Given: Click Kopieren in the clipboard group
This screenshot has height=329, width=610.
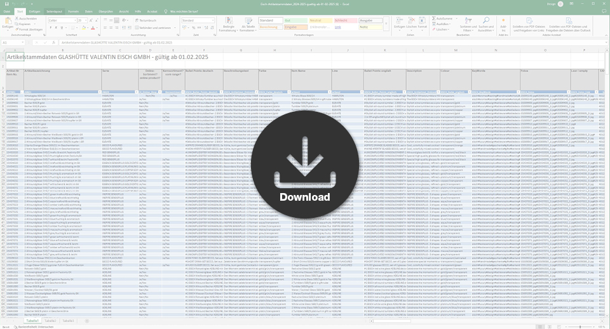Looking at the screenshot, I should point(23,23).
